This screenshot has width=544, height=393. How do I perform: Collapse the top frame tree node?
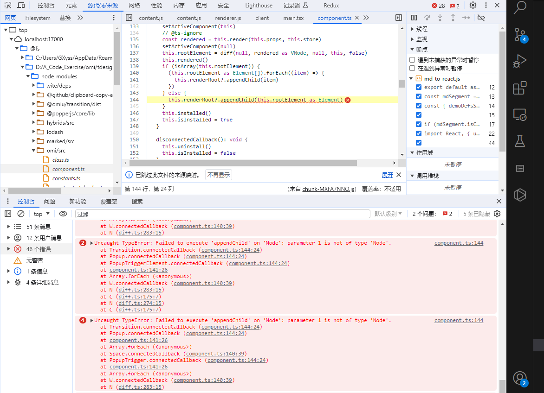(6, 30)
